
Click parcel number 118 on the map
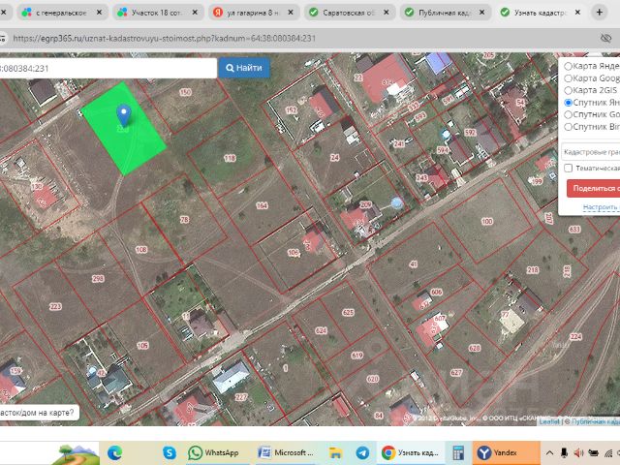click(230, 158)
